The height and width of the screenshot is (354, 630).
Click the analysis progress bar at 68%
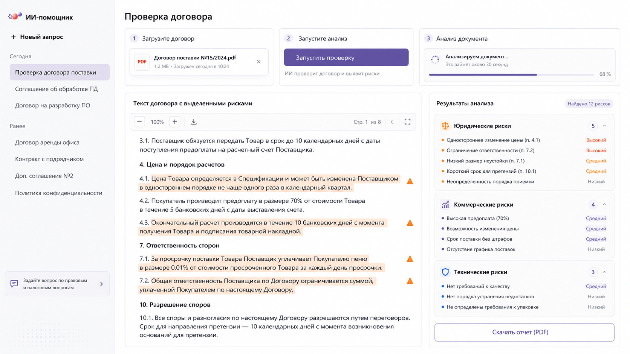tap(511, 74)
